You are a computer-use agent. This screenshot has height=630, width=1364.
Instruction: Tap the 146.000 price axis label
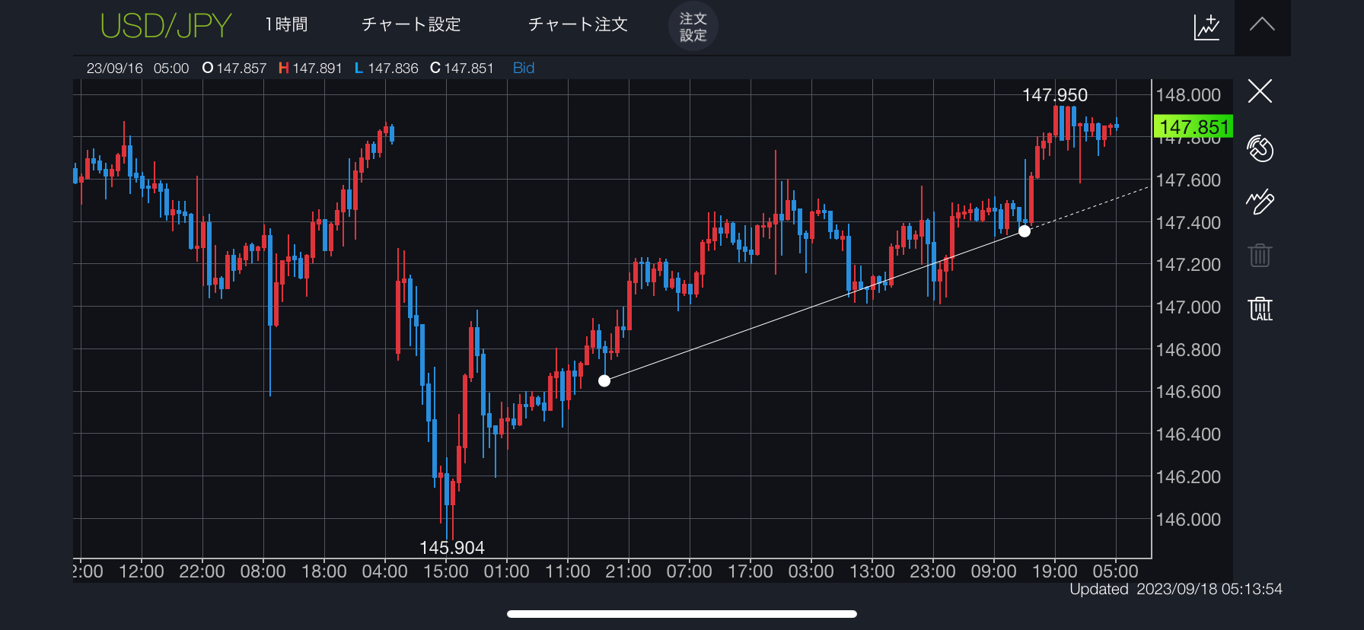click(1188, 520)
